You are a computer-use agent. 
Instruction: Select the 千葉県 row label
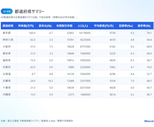pos(7,88)
